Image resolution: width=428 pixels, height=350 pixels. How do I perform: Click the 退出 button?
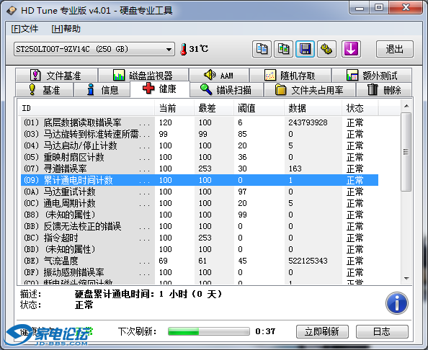tap(395, 49)
